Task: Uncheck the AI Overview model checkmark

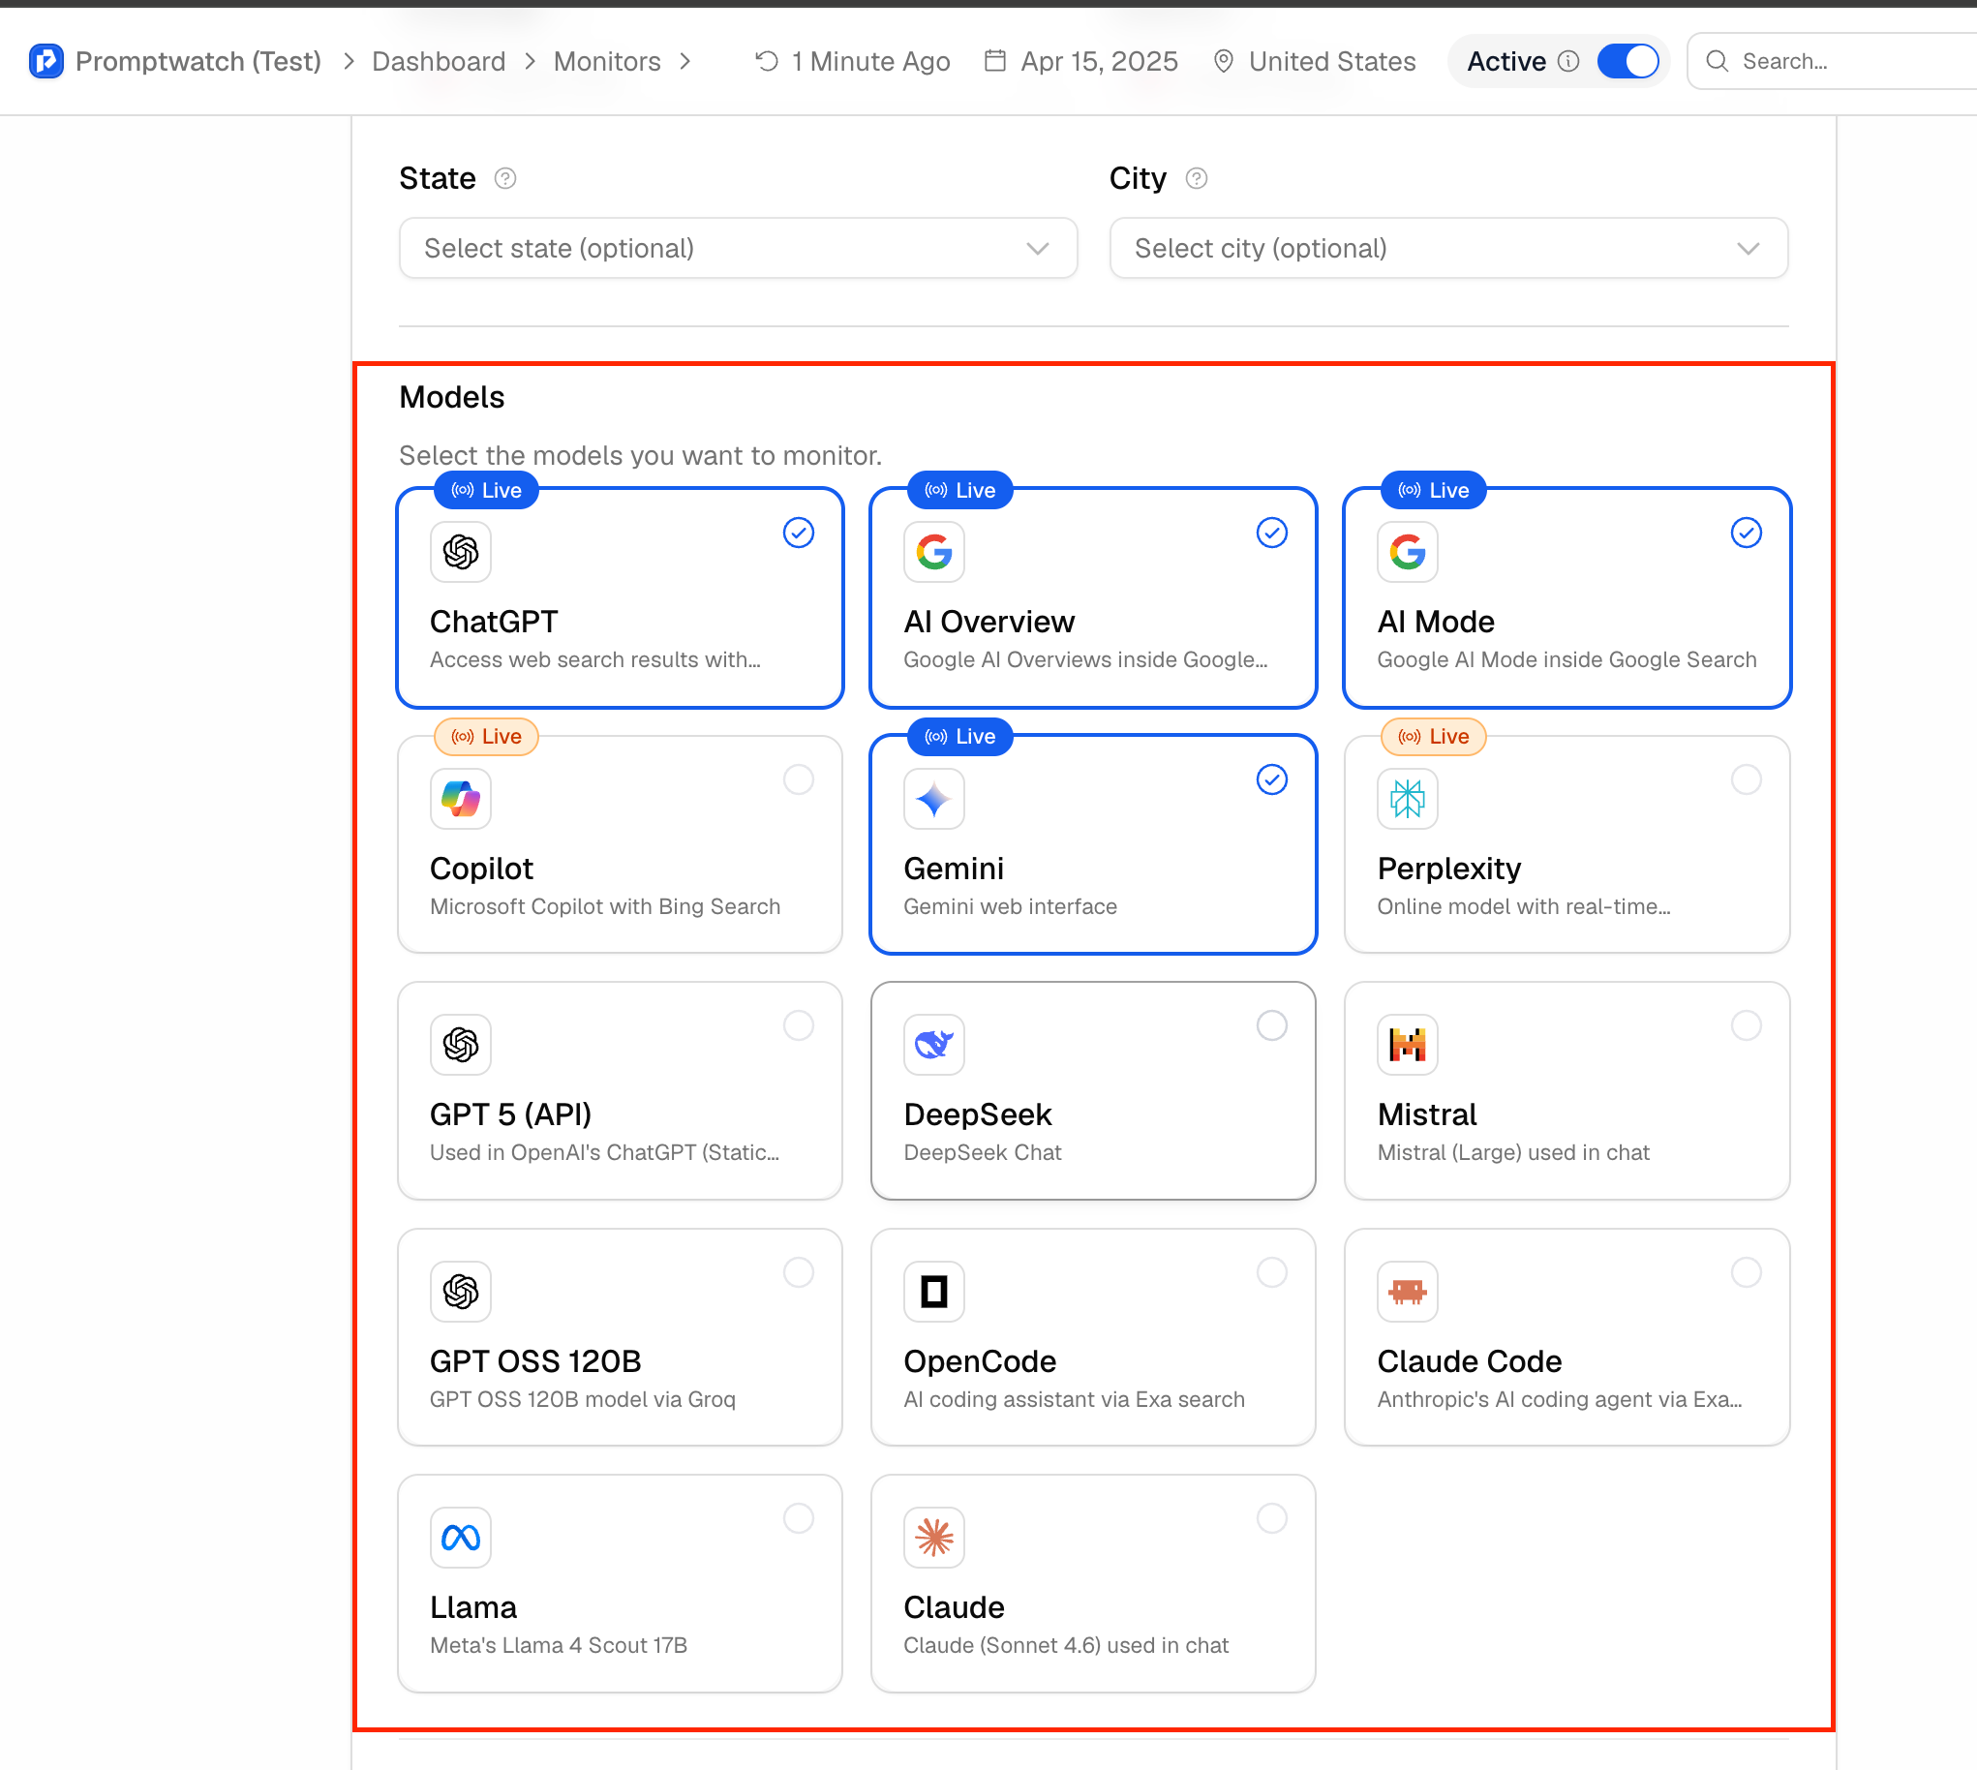Action: coord(1273,533)
